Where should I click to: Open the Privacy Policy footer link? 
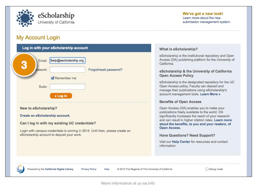(89, 169)
